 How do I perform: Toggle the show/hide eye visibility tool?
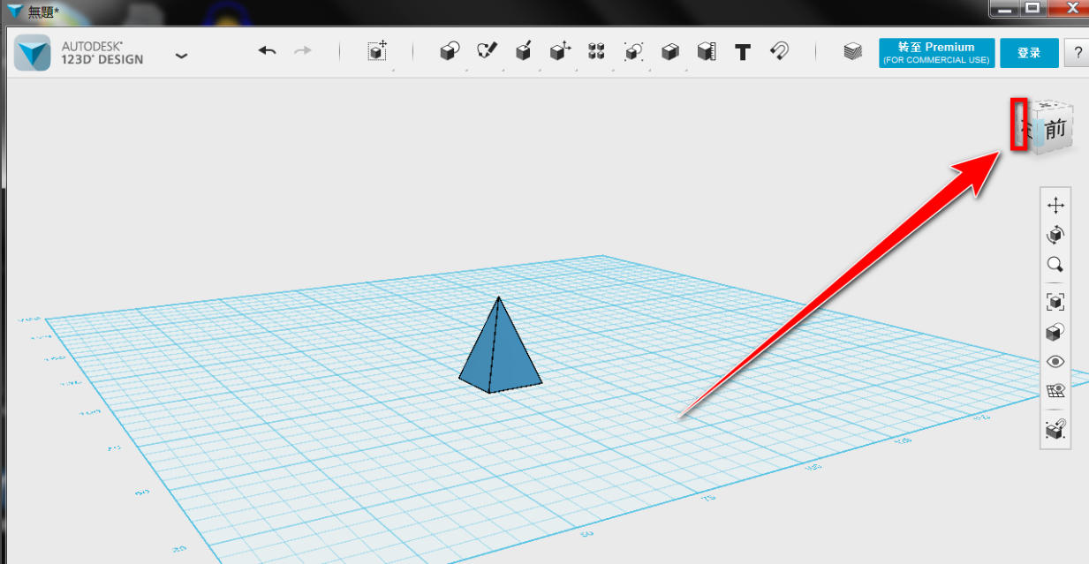tap(1055, 362)
